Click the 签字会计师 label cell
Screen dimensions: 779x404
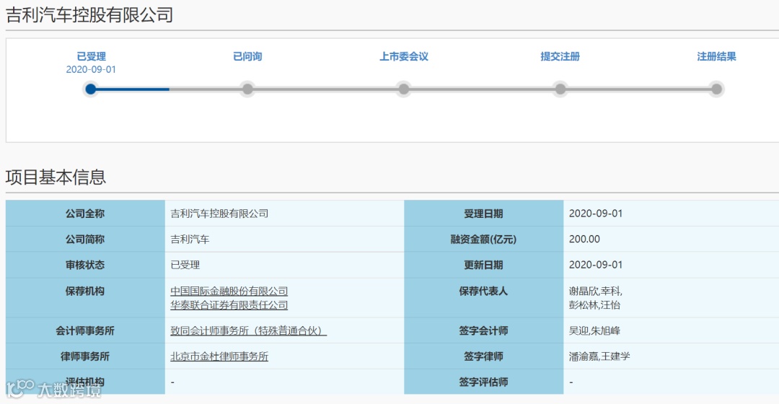coord(483,331)
